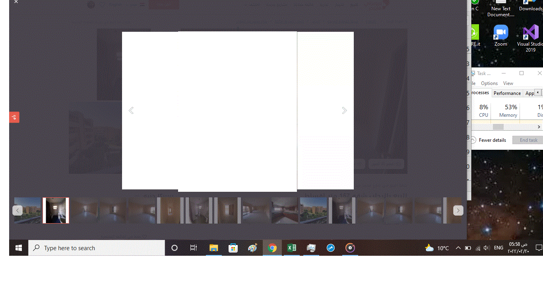Click the Task Manager horizontal scrollbar right arrow
Screen dimensions: 543x305
point(539,127)
